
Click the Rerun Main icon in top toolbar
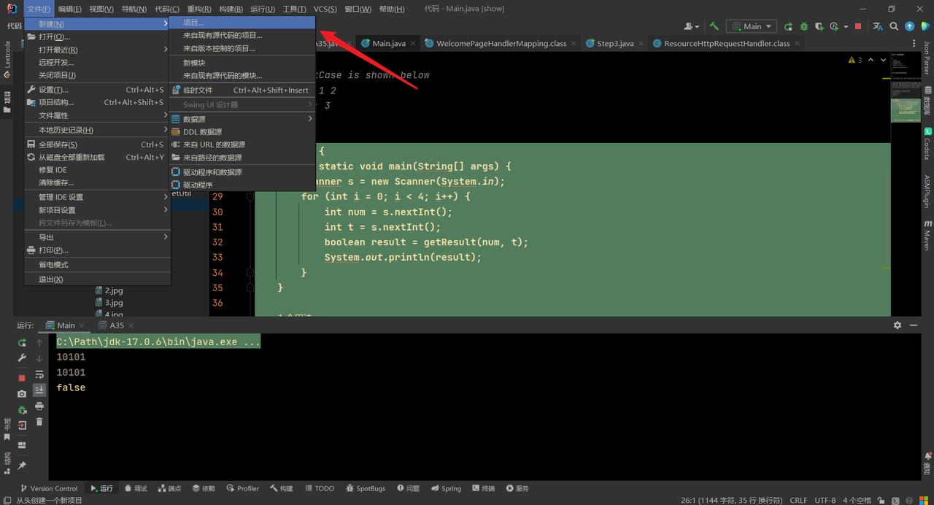coord(788,26)
